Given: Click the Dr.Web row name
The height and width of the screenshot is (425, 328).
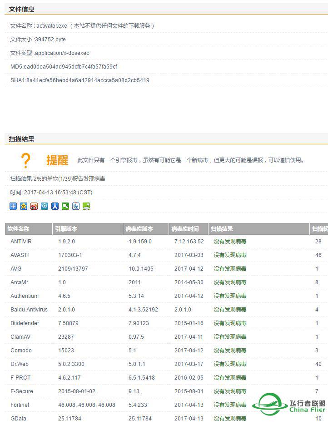Looking at the screenshot, I should pos(19,364).
